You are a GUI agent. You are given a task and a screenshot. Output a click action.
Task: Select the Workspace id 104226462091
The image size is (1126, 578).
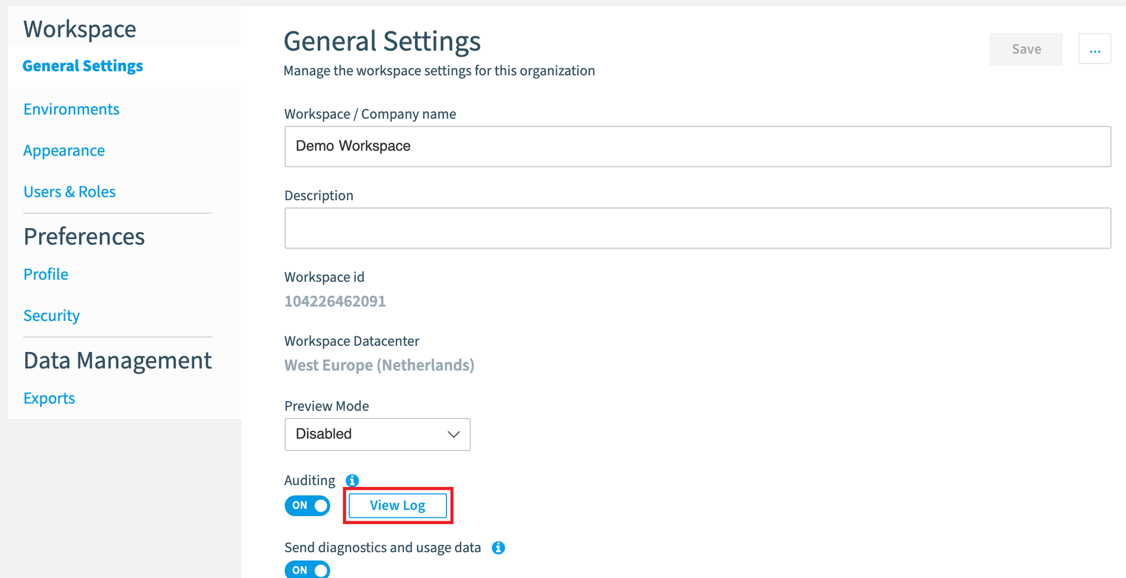coord(335,301)
